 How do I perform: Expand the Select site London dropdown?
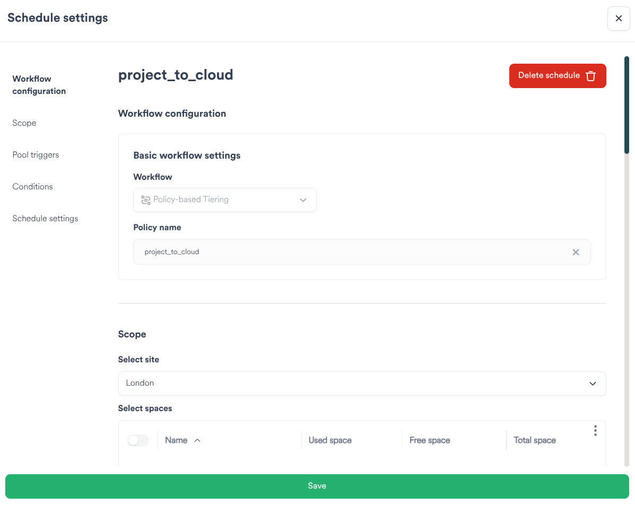pyautogui.click(x=593, y=384)
